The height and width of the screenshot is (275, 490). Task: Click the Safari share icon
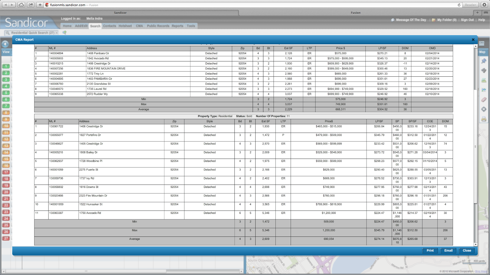pyautogui.click(x=31, y=5)
